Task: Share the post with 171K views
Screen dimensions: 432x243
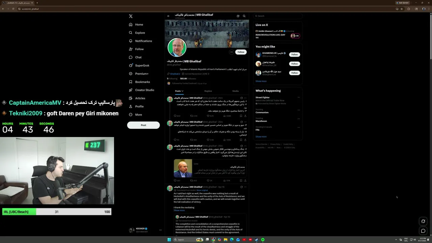Action: coord(245,181)
